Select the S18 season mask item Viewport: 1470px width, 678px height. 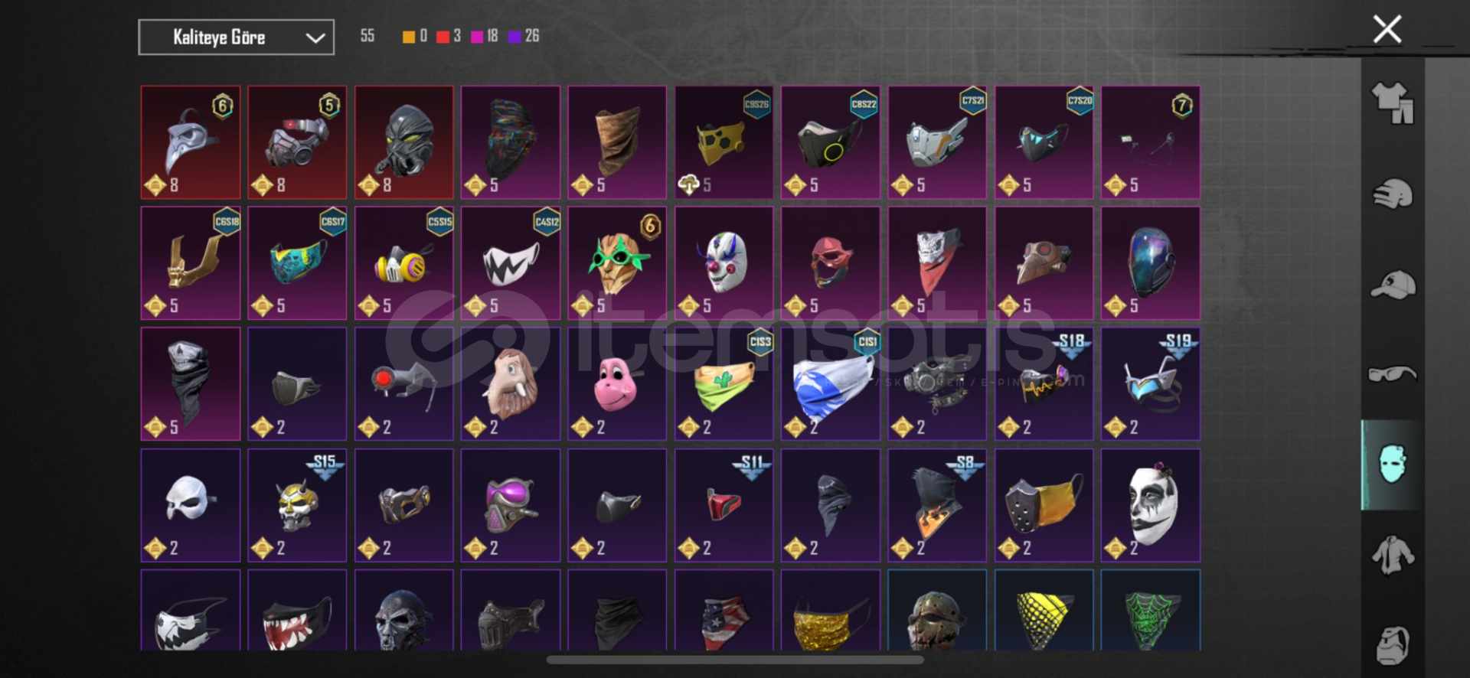click(x=1044, y=384)
